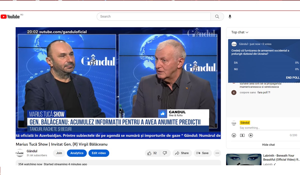This screenshot has height=175, width=300.
Task: Click the video player area
Action: pos(118,83)
